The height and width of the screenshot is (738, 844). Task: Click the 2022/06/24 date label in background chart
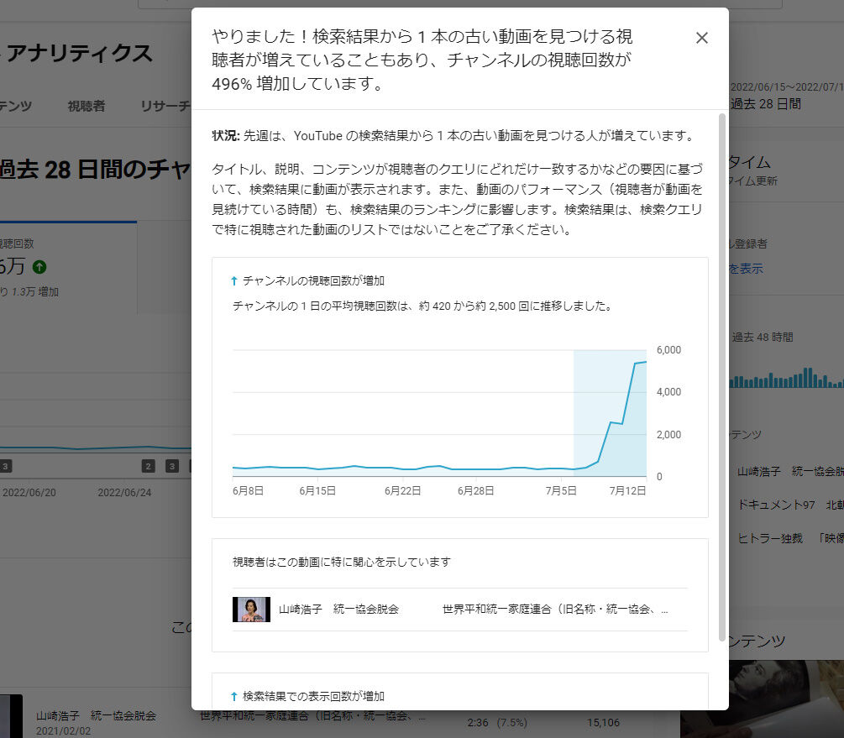124,493
